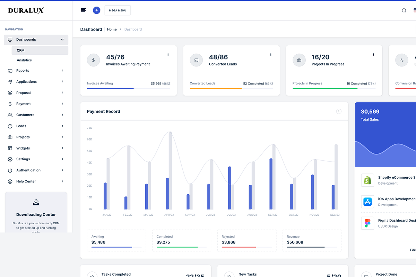Expand the Applications submenu chevron
Viewport: 416px width, 277px height.
click(x=62, y=82)
